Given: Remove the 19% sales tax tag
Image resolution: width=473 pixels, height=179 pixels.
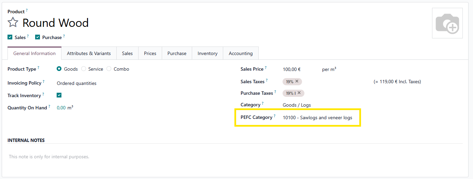Looking at the screenshot, I should tap(297, 82).
